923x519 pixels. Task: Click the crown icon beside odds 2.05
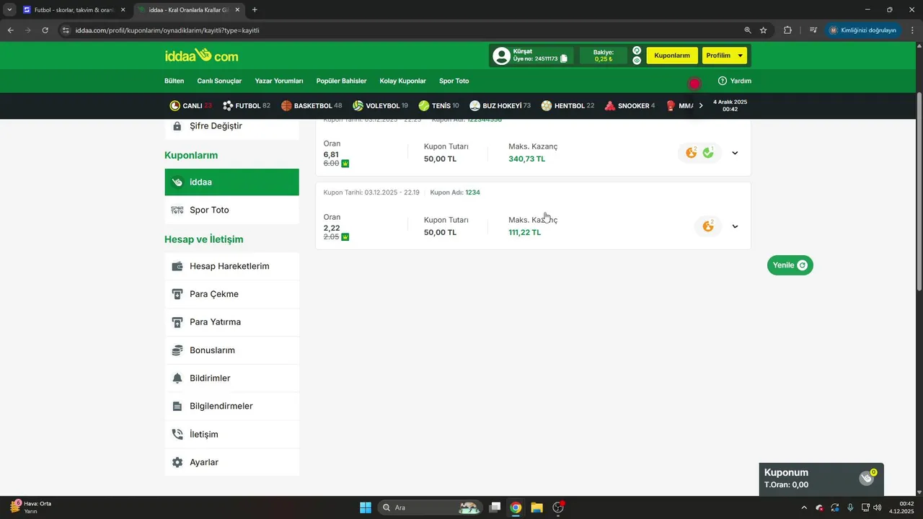click(x=345, y=237)
